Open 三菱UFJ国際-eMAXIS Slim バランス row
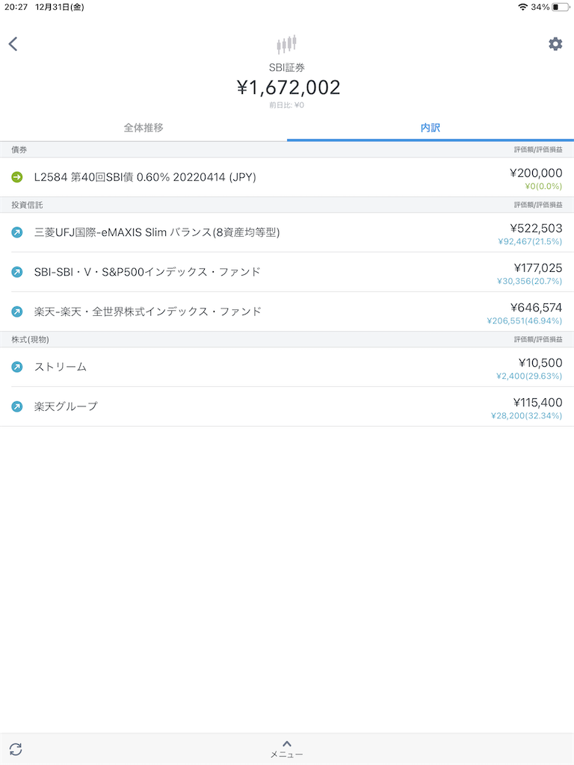Viewport: 574px width, 765px height. click(x=287, y=232)
